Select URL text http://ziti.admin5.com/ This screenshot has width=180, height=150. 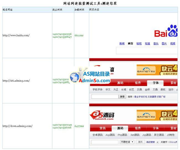pyautogui.click(x=16, y=81)
